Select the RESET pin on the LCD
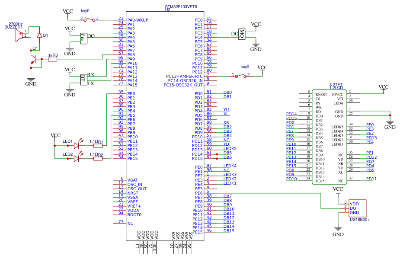The width and height of the screenshot is (400, 259). (321, 94)
